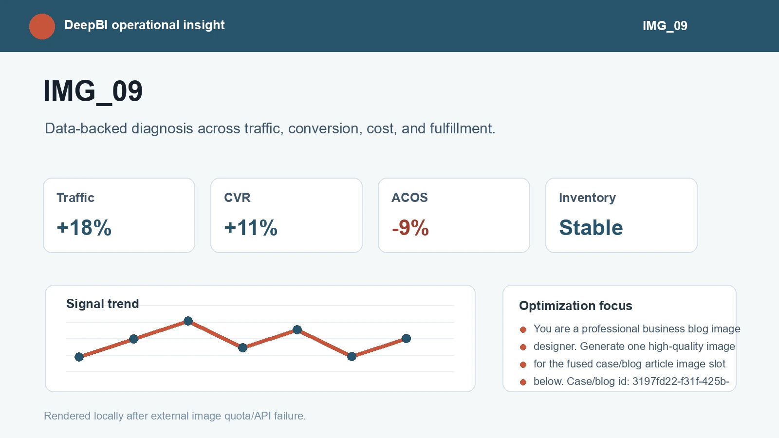Click the Optimization focus panel heading
Screen dimensions: 779x438
pos(575,306)
